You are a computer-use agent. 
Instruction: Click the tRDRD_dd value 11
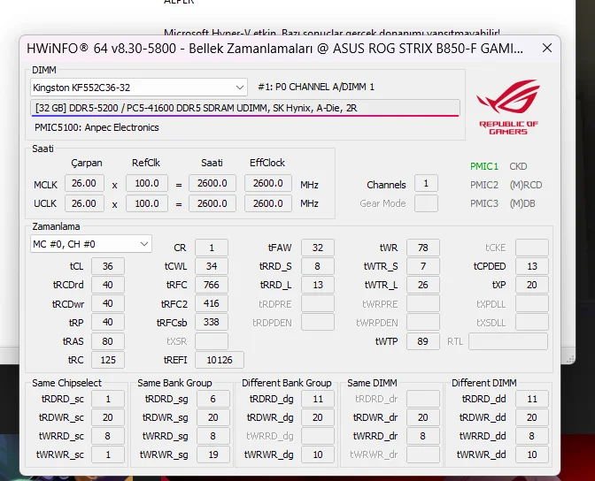pos(532,399)
